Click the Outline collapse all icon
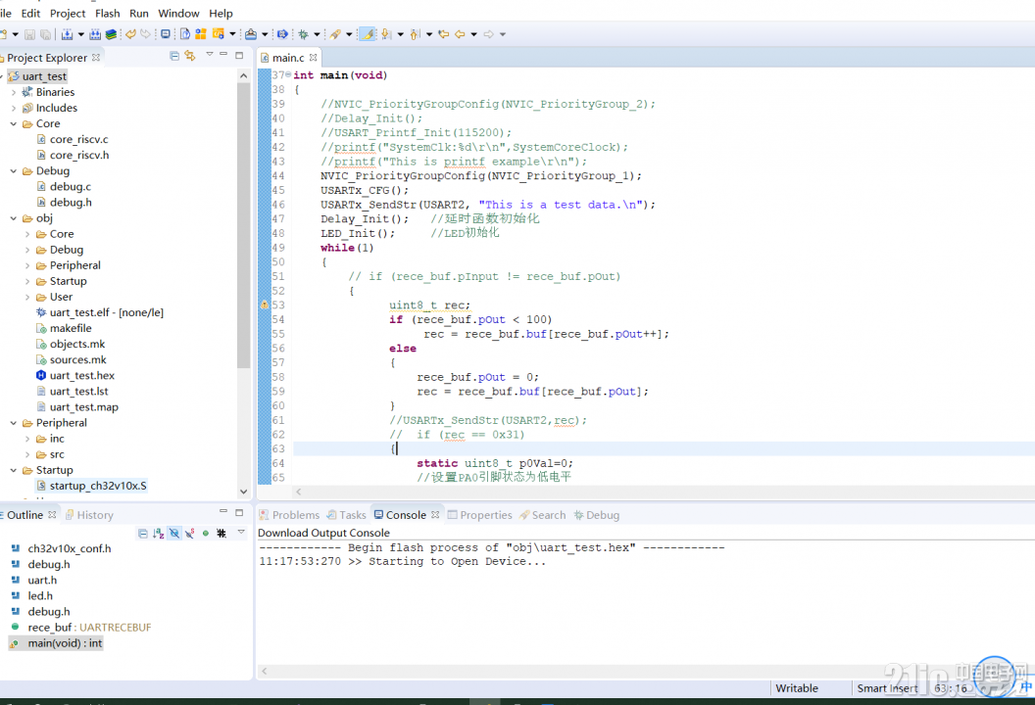Image resolution: width=1035 pixels, height=705 pixels. coord(142,533)
